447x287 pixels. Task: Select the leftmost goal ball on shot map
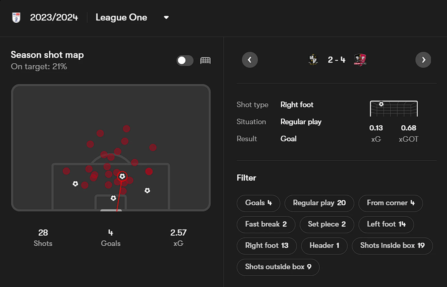(x=75, y=184)
